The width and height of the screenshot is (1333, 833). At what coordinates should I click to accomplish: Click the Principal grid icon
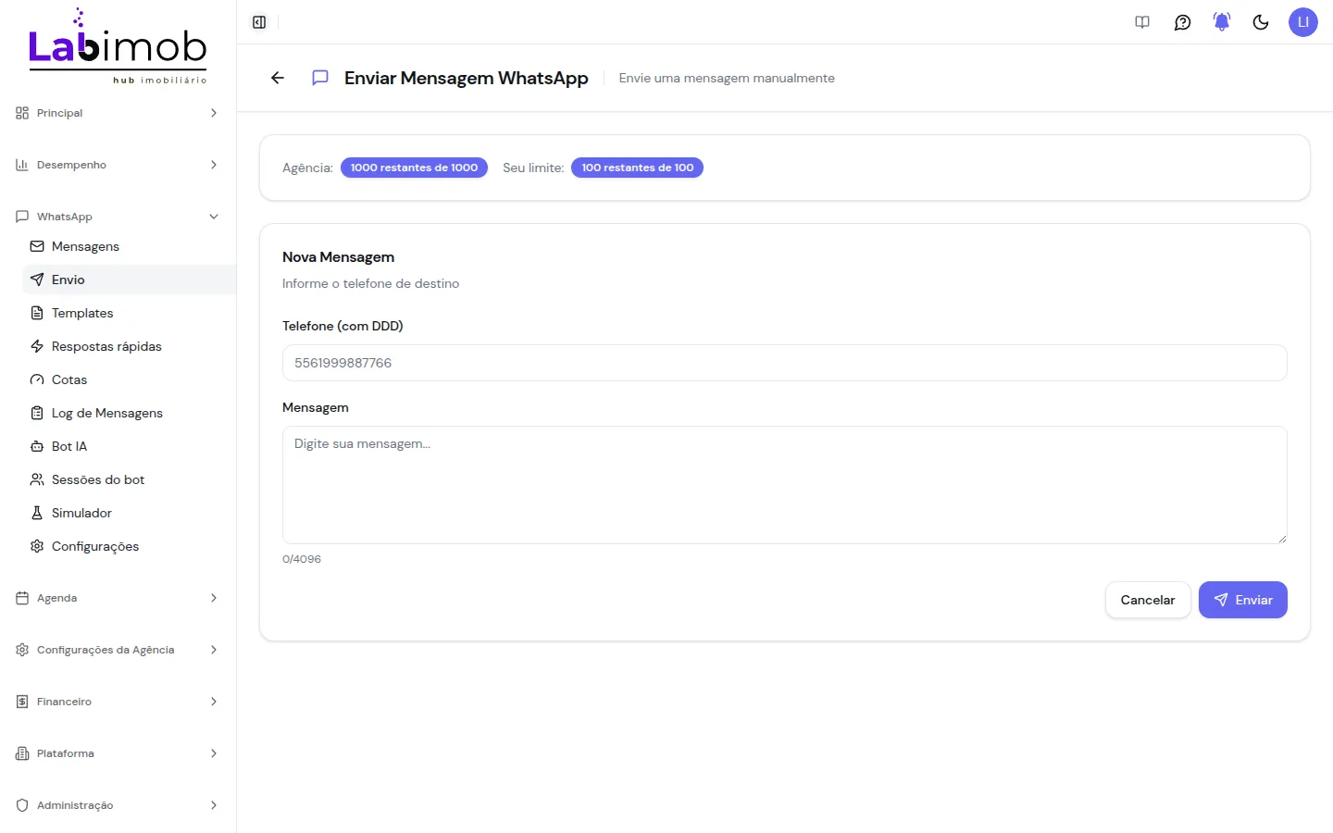(x=22, y=113)
